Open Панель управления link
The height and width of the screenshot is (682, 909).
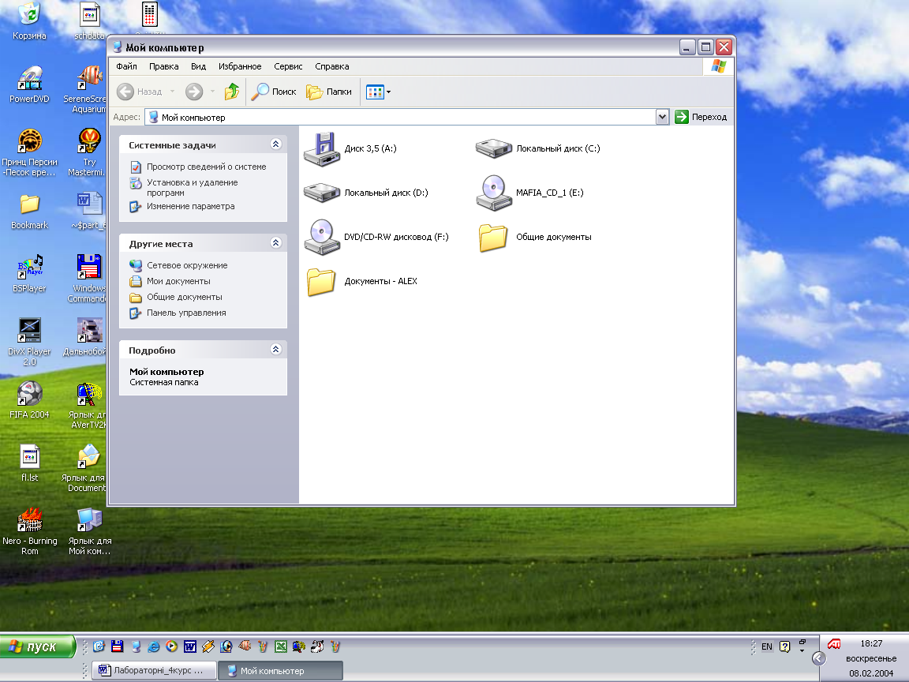(186, 313)
